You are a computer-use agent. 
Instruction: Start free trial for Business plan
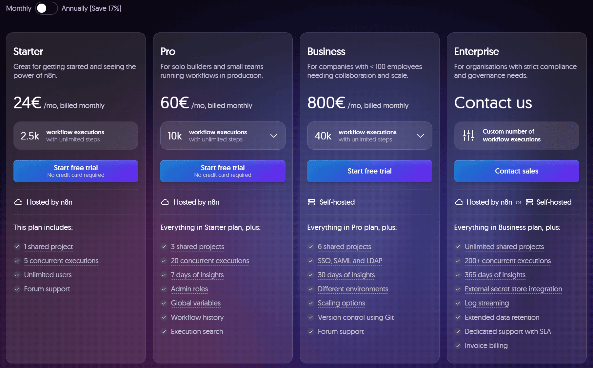pyautogui.click(x=369, y=171)
